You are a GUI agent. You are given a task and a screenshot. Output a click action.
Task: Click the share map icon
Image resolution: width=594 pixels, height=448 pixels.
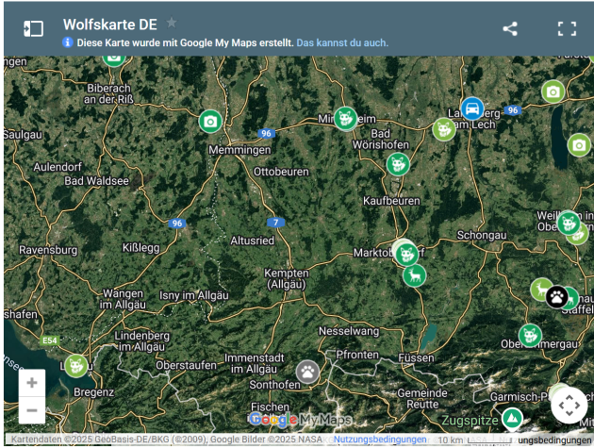click(510, 28)
